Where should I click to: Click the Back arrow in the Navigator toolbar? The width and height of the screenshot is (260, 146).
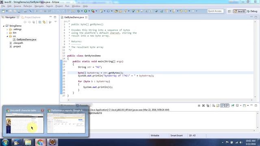coord(25,22)
